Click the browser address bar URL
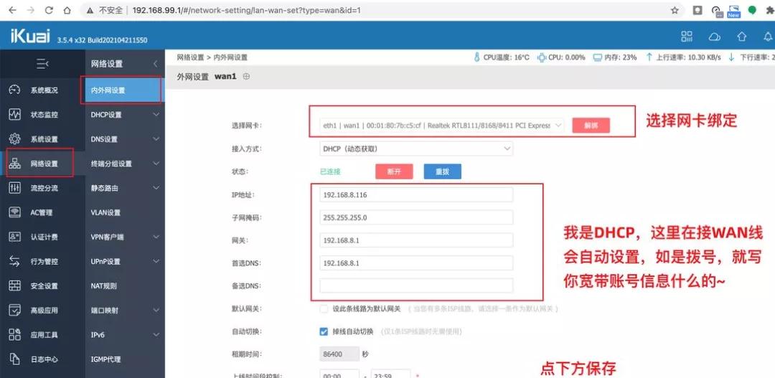 246,10
